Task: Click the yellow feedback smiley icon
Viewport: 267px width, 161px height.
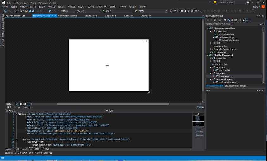Action: (x=215, y=3)
